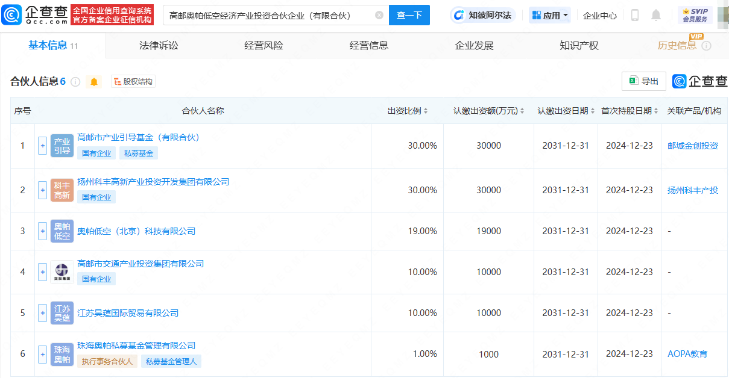Click 国有企业 tag in row 2
This screenshot has width=729, height=378.
click(x=96, y=197)
